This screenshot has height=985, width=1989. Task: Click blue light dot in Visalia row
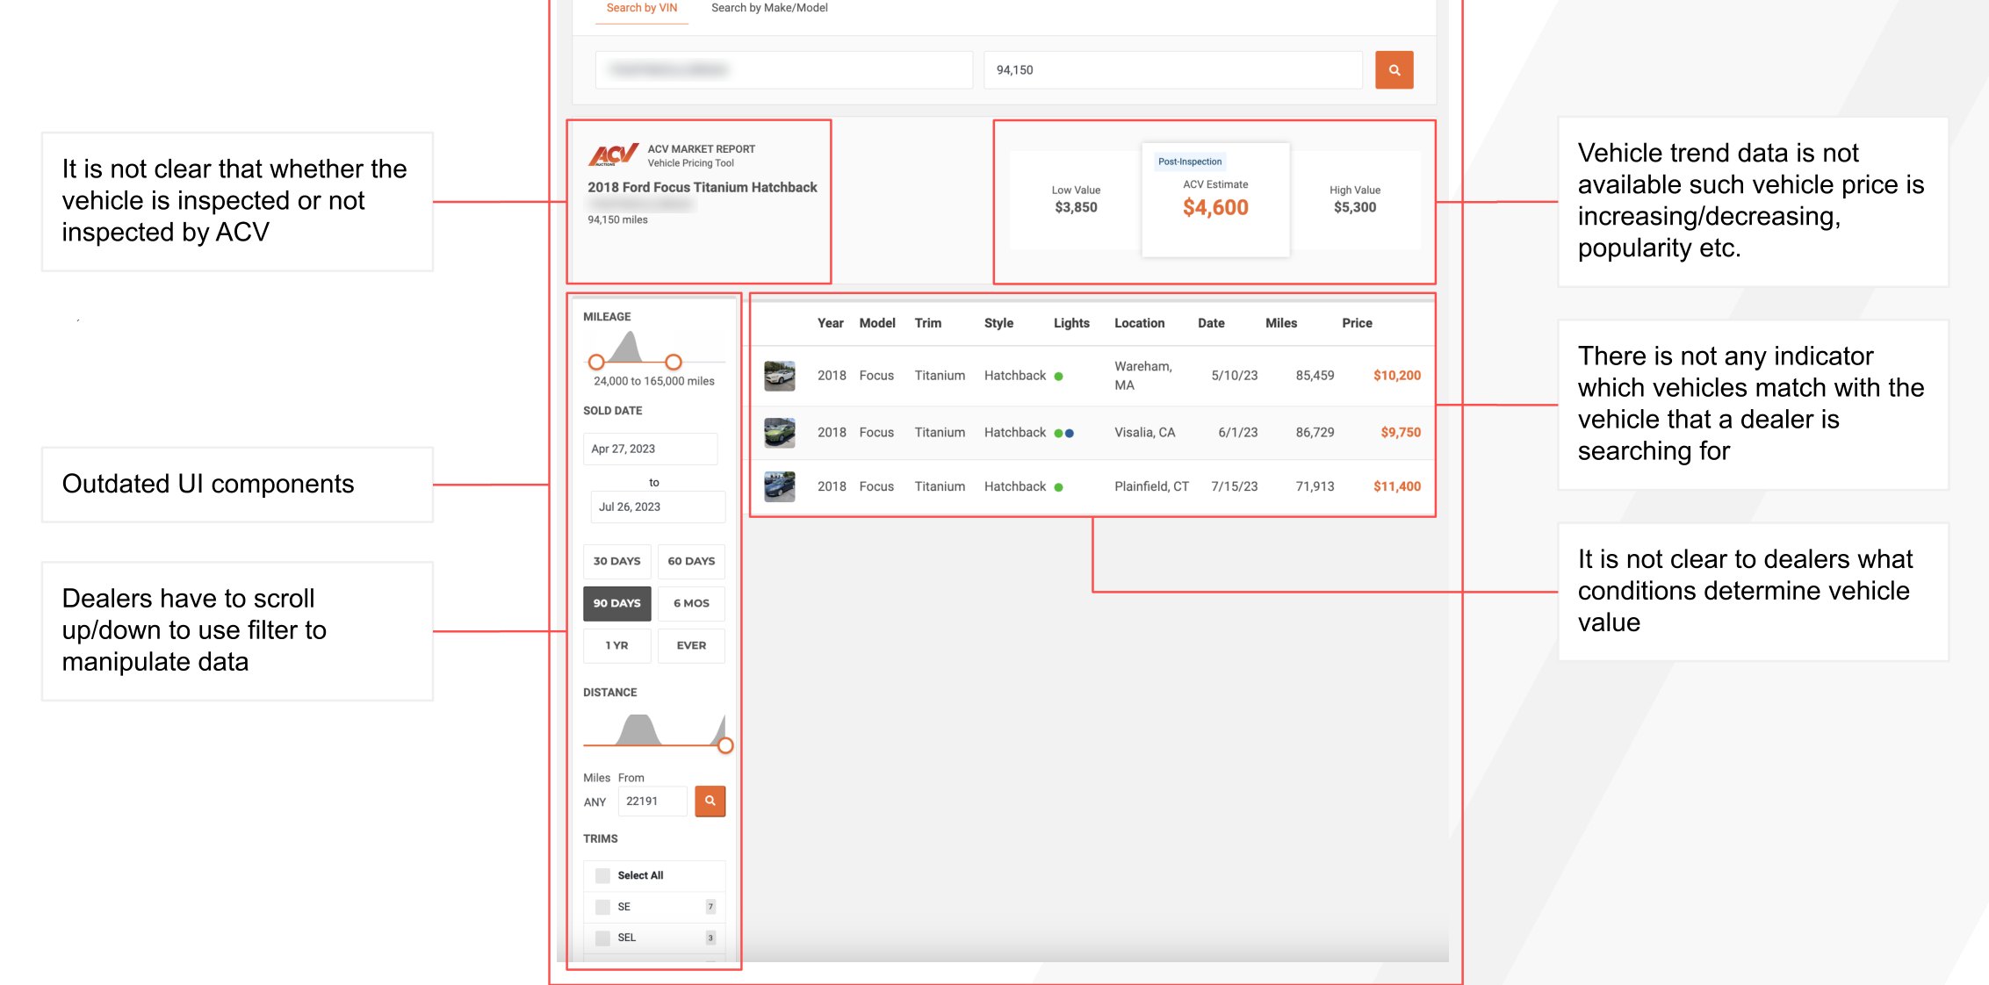pos(1069,433)
